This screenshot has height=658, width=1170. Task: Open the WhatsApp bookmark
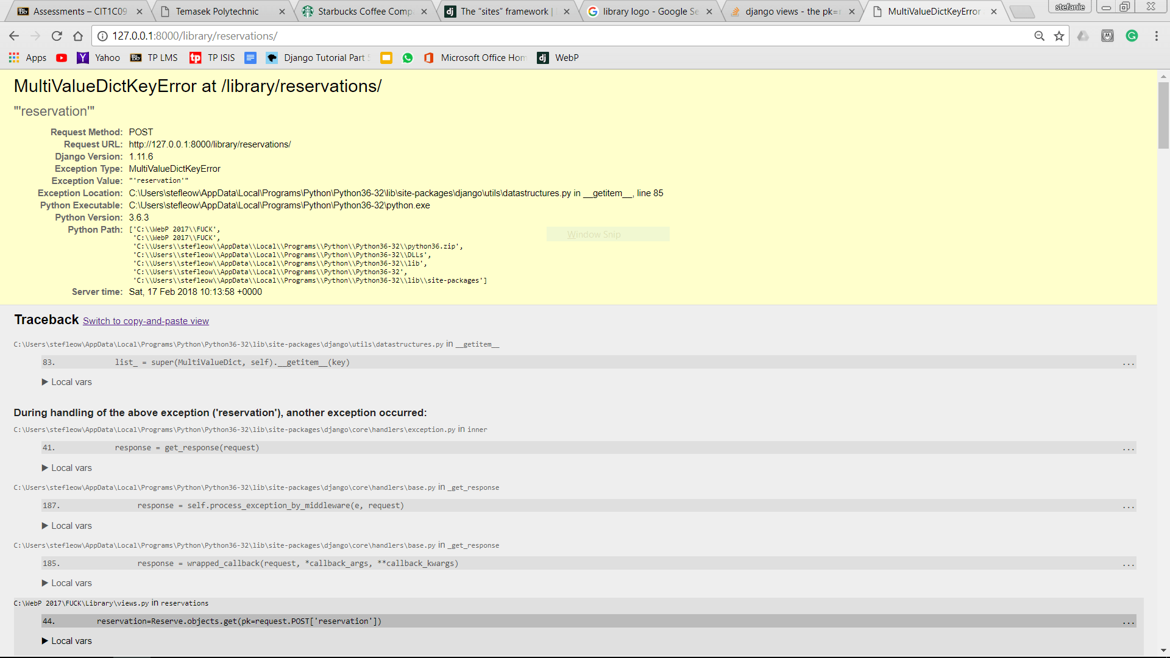click(408, 57)
